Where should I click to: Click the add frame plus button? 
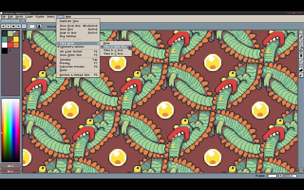tap(281, 176)
